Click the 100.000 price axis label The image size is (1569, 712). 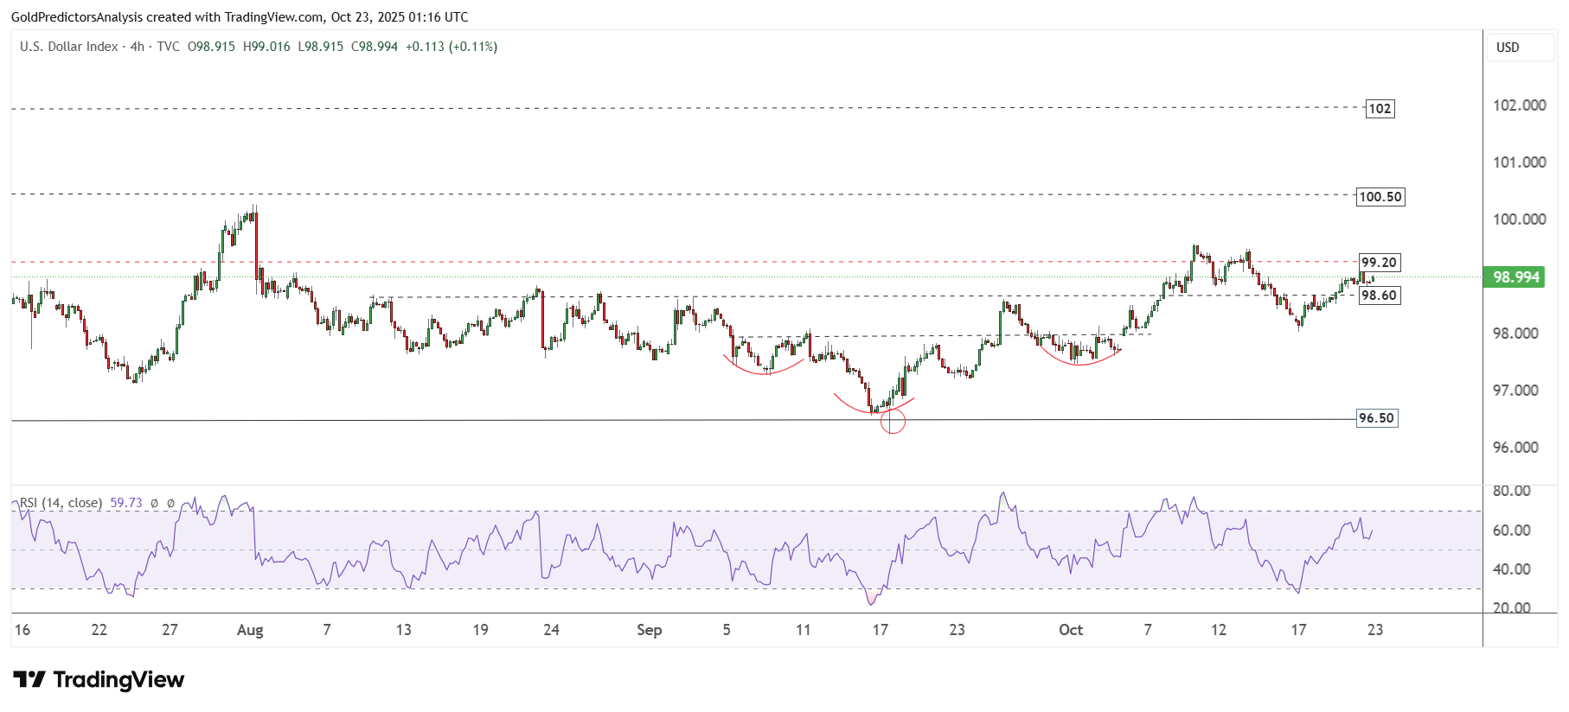pos(1519,219)
